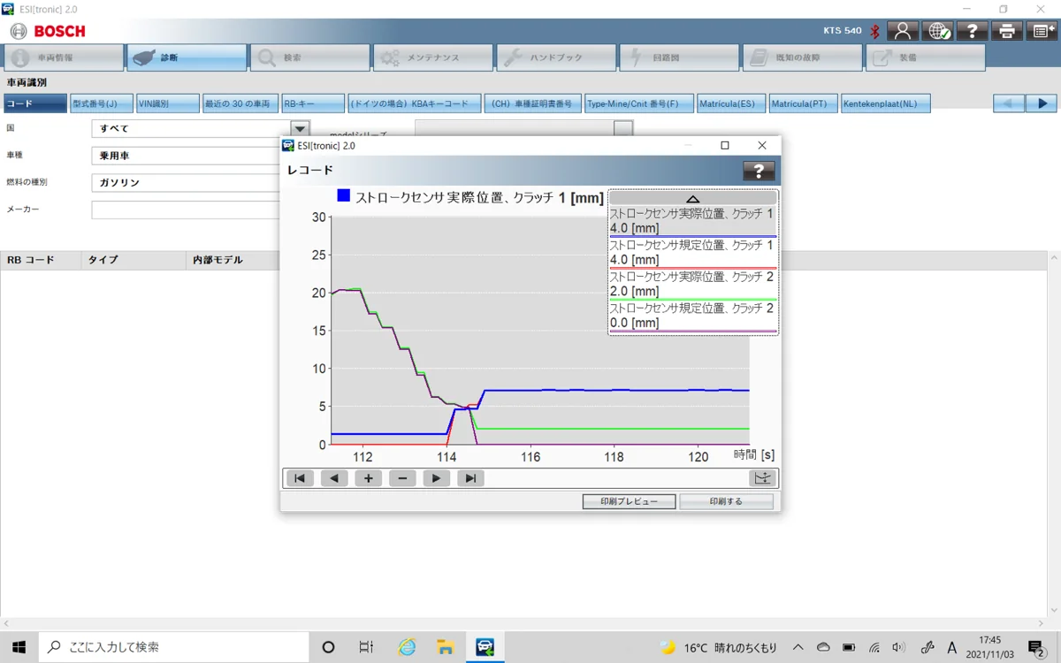Open the 検索 main tab

tap(309, 57)
